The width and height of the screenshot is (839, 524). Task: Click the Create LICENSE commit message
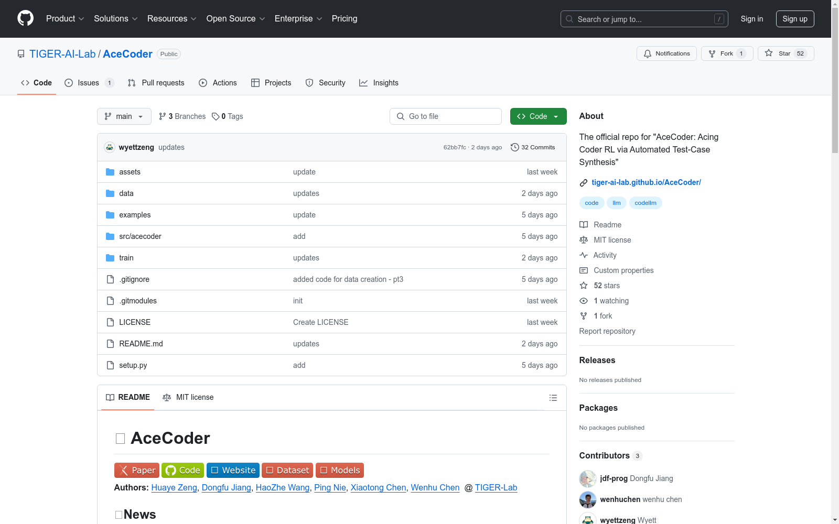pos(321,322)
